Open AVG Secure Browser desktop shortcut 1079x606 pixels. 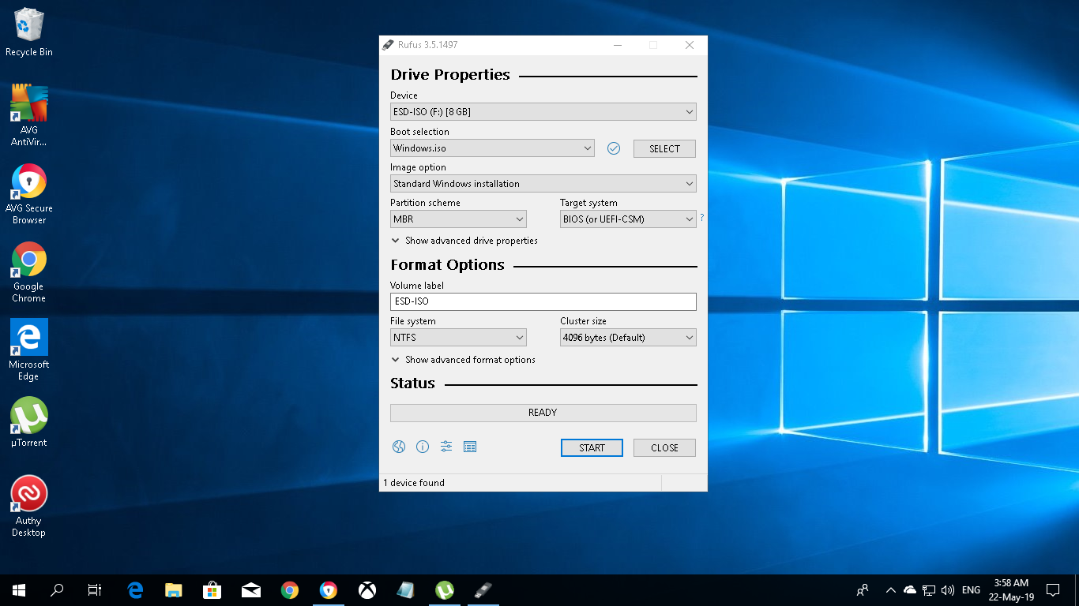click(29, 194)
